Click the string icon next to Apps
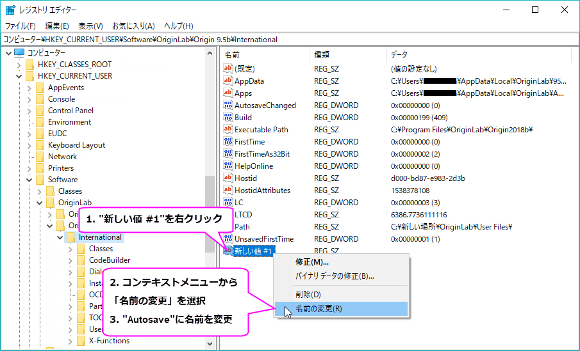 228,93
